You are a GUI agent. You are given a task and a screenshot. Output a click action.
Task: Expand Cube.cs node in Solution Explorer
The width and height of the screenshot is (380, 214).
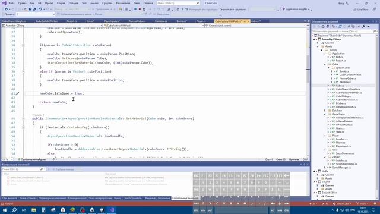(328, 86)
